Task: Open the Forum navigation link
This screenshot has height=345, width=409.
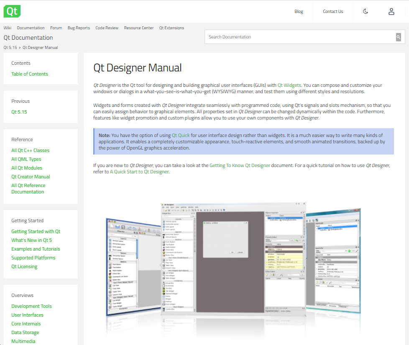Action: 56,28
